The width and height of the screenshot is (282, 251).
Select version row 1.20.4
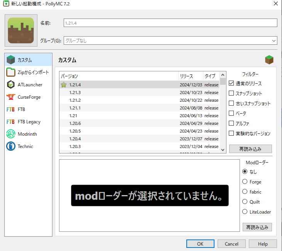tap(139, 139)
